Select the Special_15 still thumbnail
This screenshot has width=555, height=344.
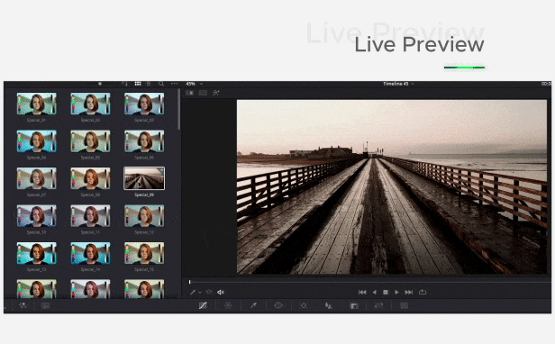point(144,253)
